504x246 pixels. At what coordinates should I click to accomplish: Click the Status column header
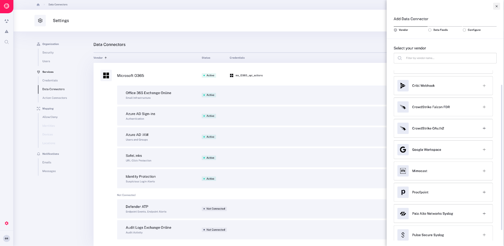click(206, 58)
